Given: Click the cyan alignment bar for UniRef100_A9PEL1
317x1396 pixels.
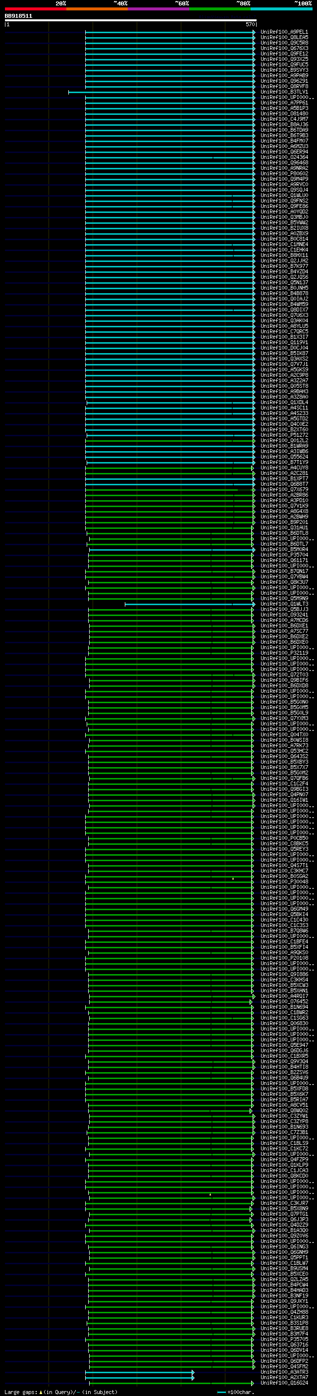Looking at the screenshot, I should point(170,32).
